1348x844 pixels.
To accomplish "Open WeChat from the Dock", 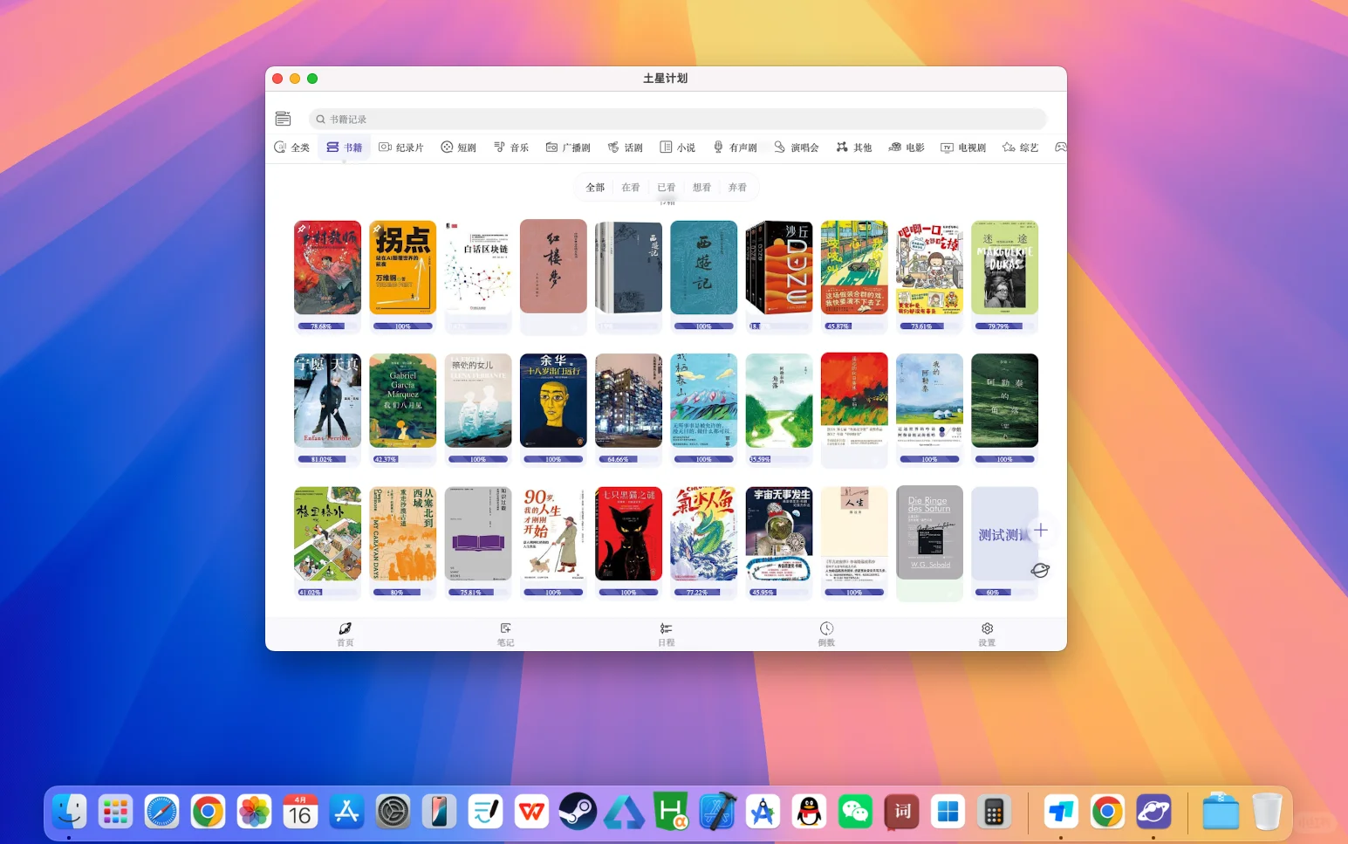I will pyautogui.click(x=856, y=812).
